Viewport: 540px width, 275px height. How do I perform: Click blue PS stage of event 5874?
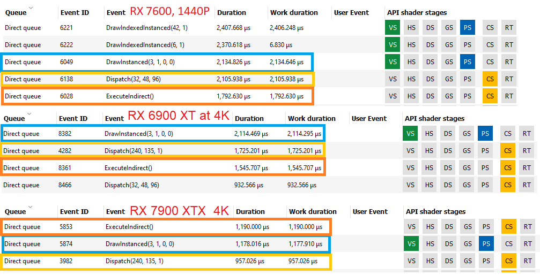(486, 244)
